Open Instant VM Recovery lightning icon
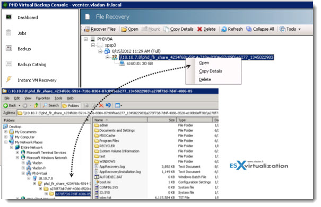 [x=9, y=79]
